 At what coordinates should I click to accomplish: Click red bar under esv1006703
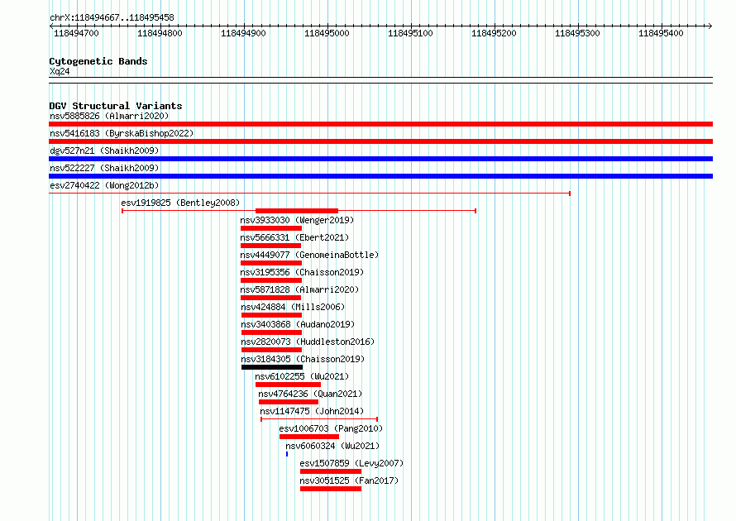point(309,437)
